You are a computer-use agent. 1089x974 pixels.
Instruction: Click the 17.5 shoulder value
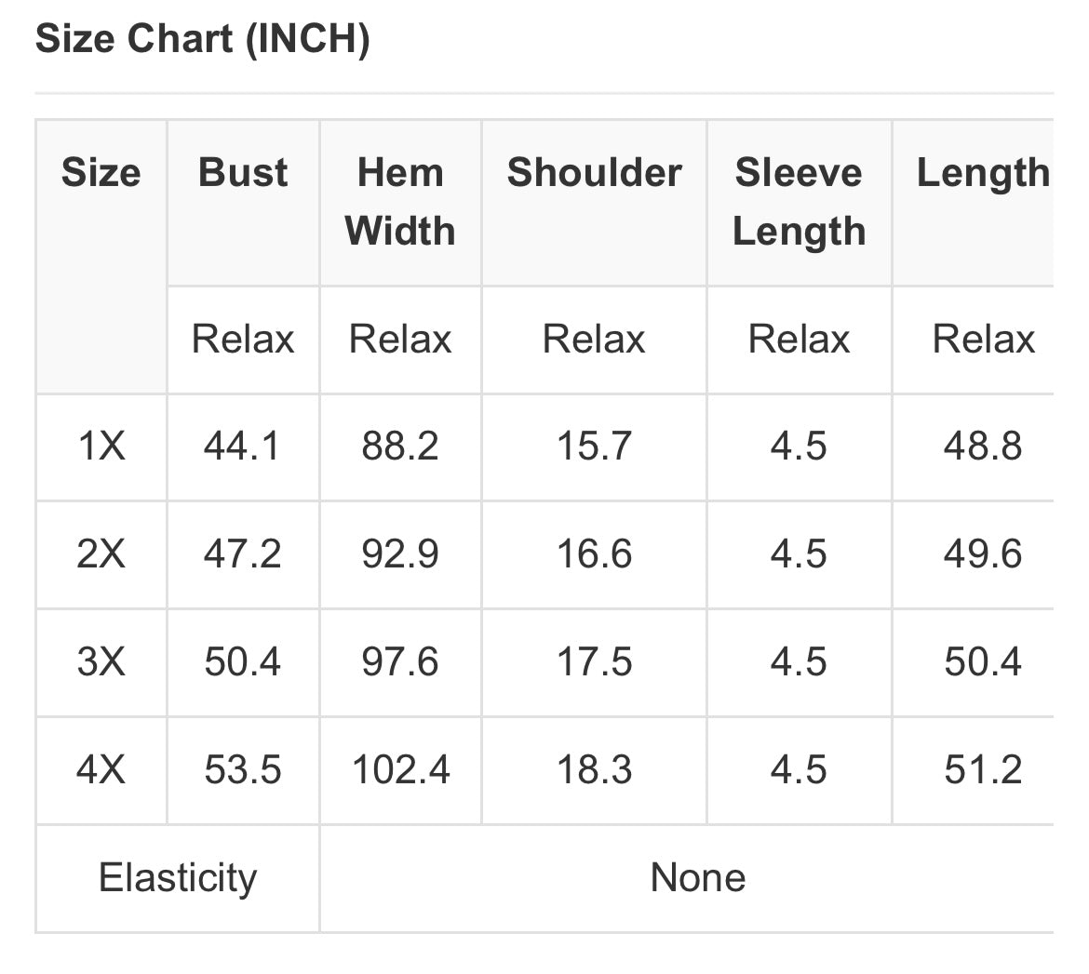[594, 662]
